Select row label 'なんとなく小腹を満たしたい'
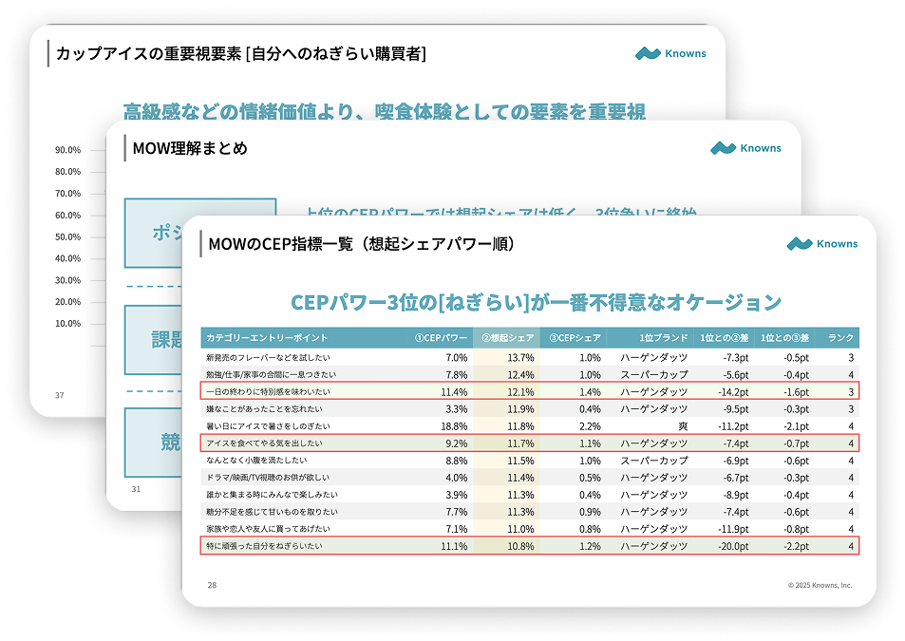The height and width of the screenshot is (641, 905). (256, 461)
